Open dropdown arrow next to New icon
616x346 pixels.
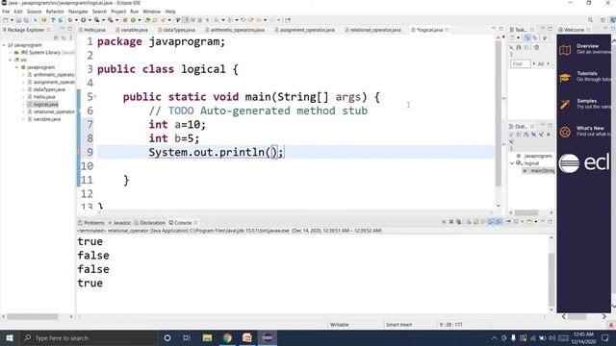point(12,20)
